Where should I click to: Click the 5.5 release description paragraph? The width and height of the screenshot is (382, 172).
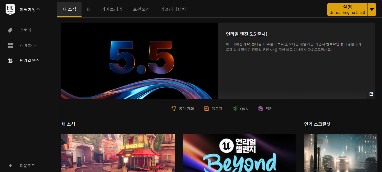point(294,47)
